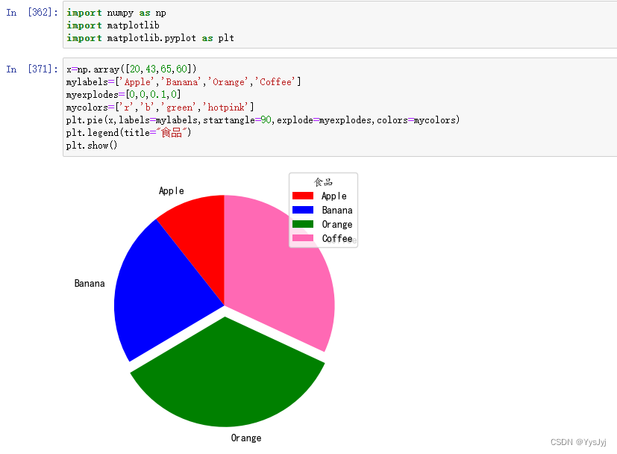Click the 'import matplotlib' code line

[113, 25]
